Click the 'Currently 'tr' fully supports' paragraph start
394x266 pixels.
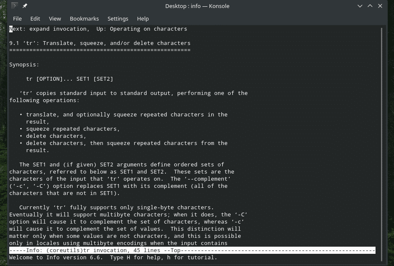coord(117,208)
